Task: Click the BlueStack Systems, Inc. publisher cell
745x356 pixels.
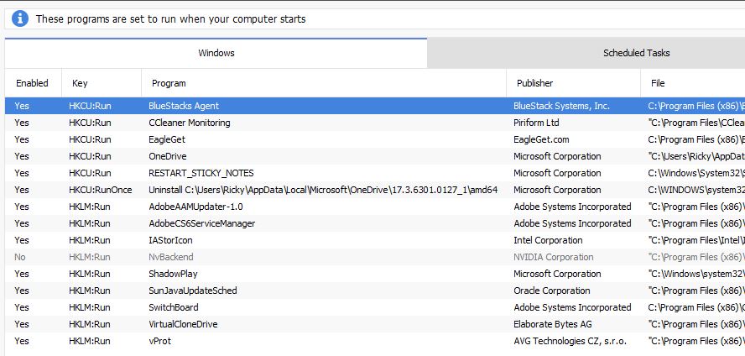Action: [561, 106]
